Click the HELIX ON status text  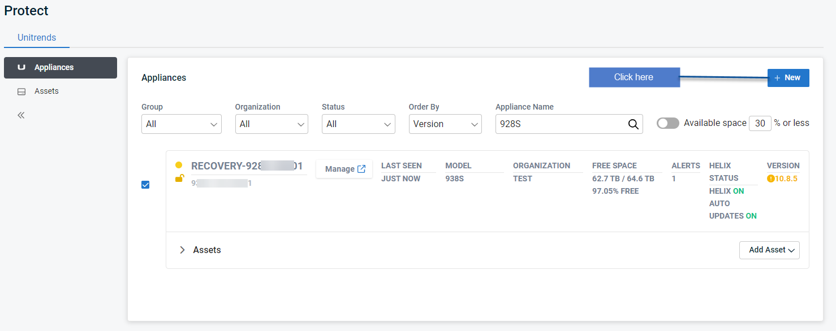click(x=727, y=191)
